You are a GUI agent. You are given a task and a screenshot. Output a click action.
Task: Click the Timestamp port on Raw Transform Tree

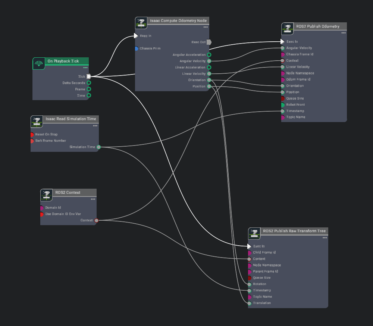250,291
